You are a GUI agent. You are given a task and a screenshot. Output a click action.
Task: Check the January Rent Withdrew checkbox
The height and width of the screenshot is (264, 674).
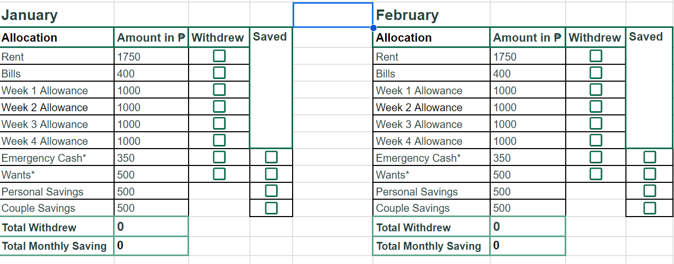click(219, 56)
